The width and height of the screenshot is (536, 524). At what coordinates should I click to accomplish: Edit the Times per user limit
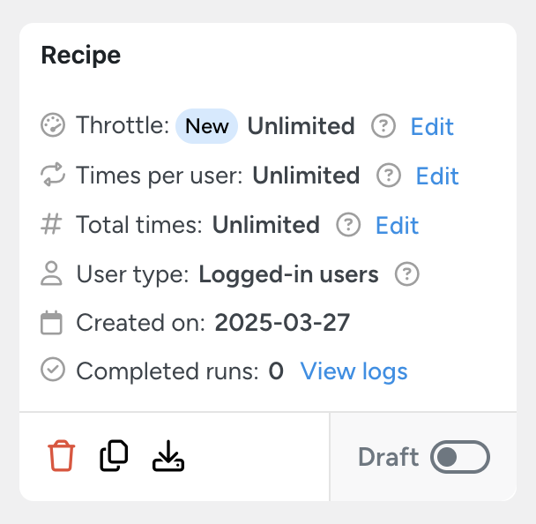pyautogui.click(x=437, y=176)
